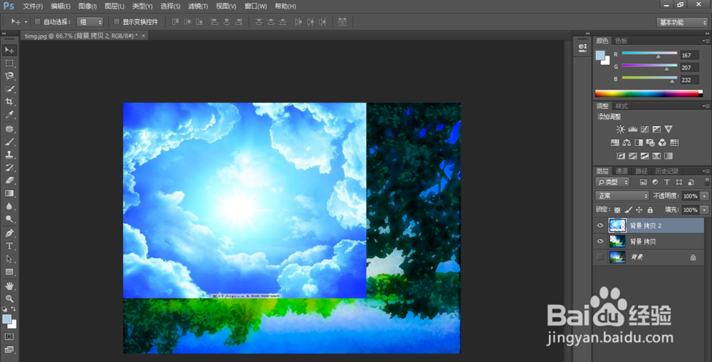712x362 pixels.
Task: Select the Eyedropper tool
Action: point(9,115)
